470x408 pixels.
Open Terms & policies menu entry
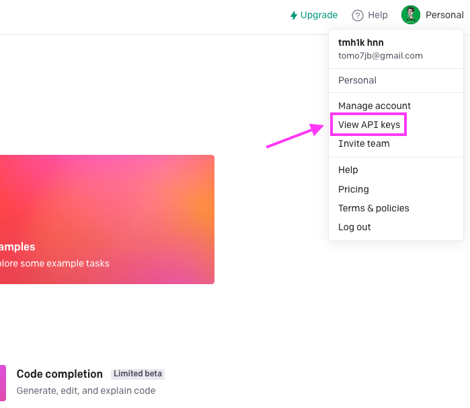coord(373,208)
